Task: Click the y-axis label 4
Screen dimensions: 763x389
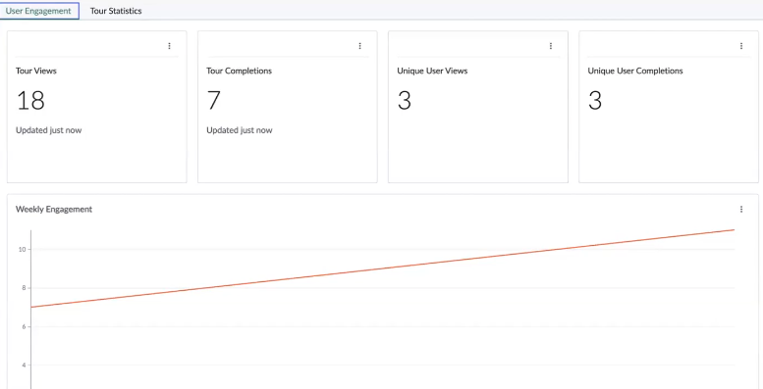Action: tap(24, 365)
